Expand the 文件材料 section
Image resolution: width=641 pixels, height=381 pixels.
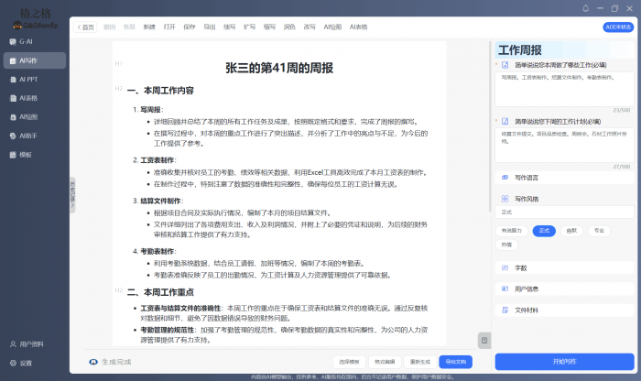564,310
